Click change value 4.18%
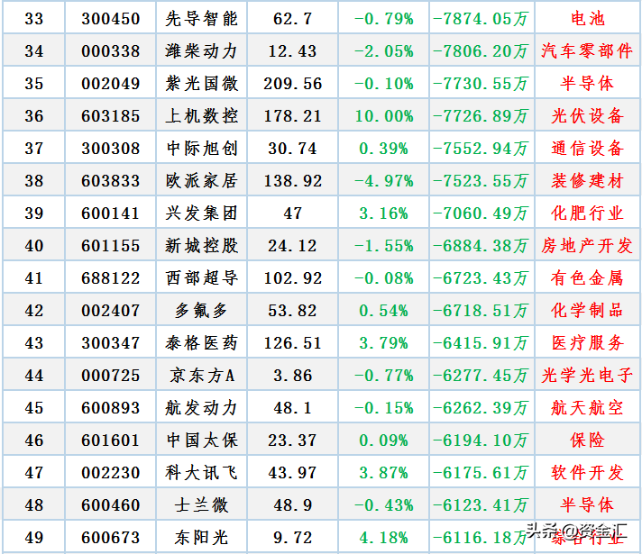Viewport: 642px width, 554px height. coord(384,538)
